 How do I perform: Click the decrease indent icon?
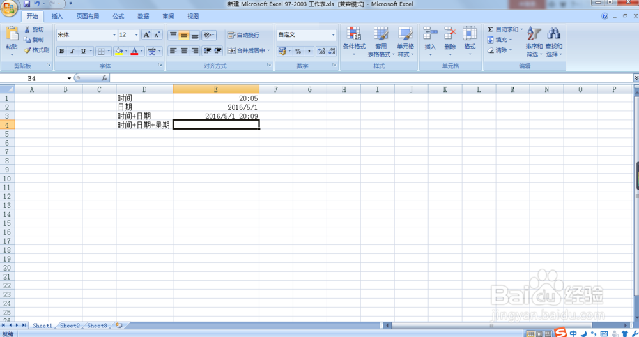click(x=208, y=50)
